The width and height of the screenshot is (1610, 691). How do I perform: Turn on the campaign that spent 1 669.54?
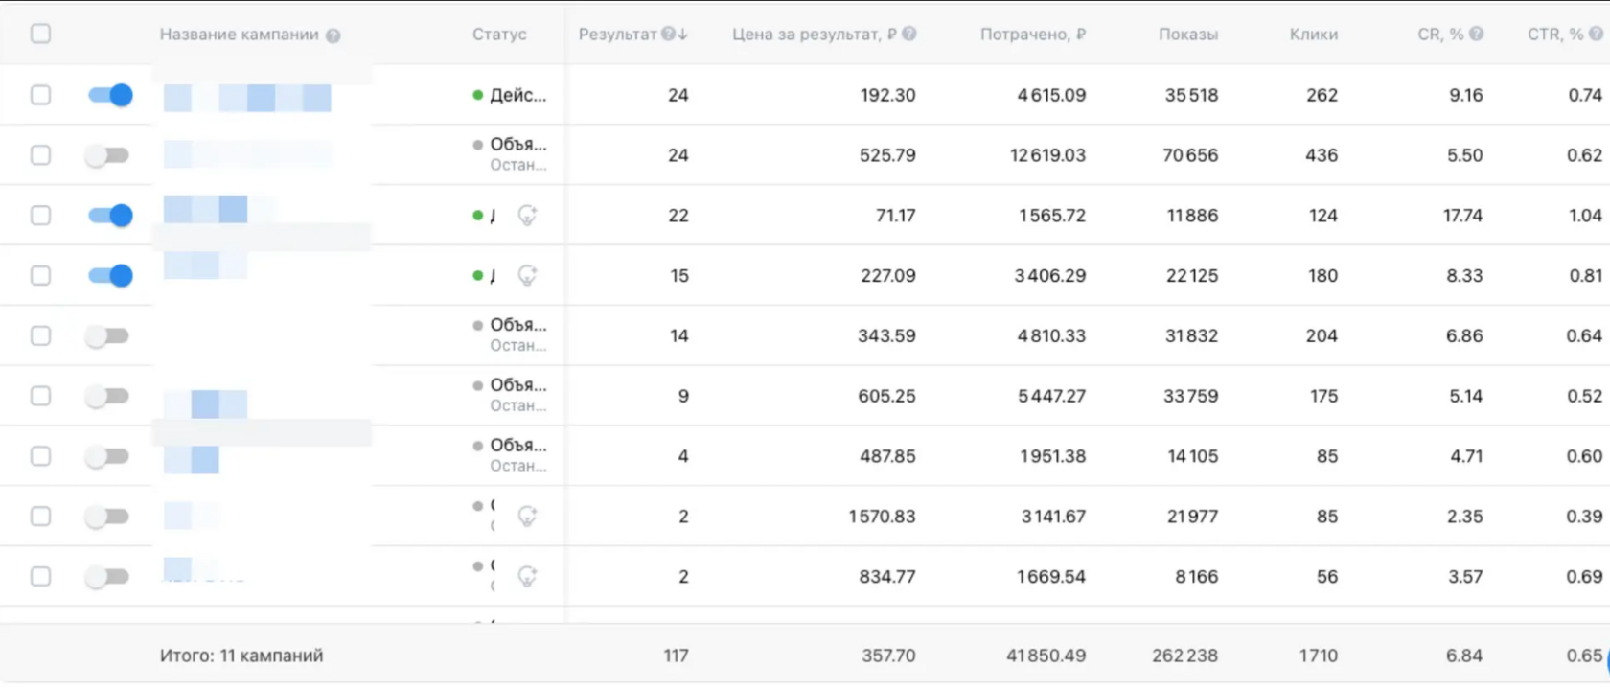[106, 577]
